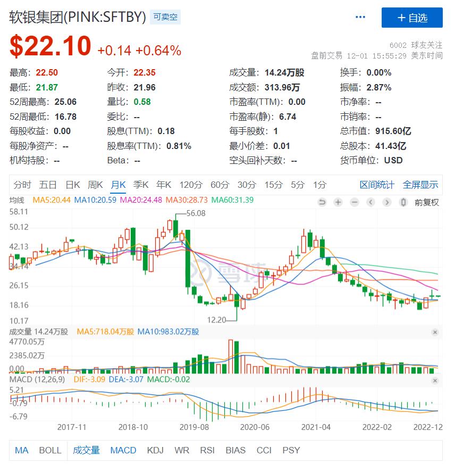455x464 pixels.
Task: Switch to the 5分 chart tab
Action: [x=298, y=185]
